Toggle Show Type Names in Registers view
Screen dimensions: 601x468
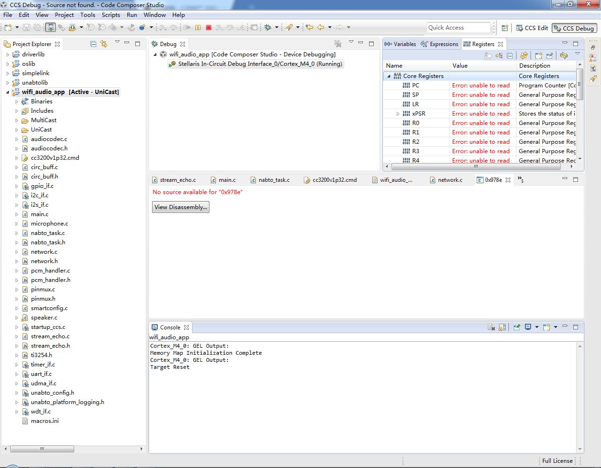point(488,55)
